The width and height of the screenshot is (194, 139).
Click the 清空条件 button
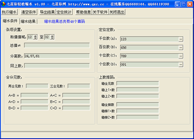[29, 12]
